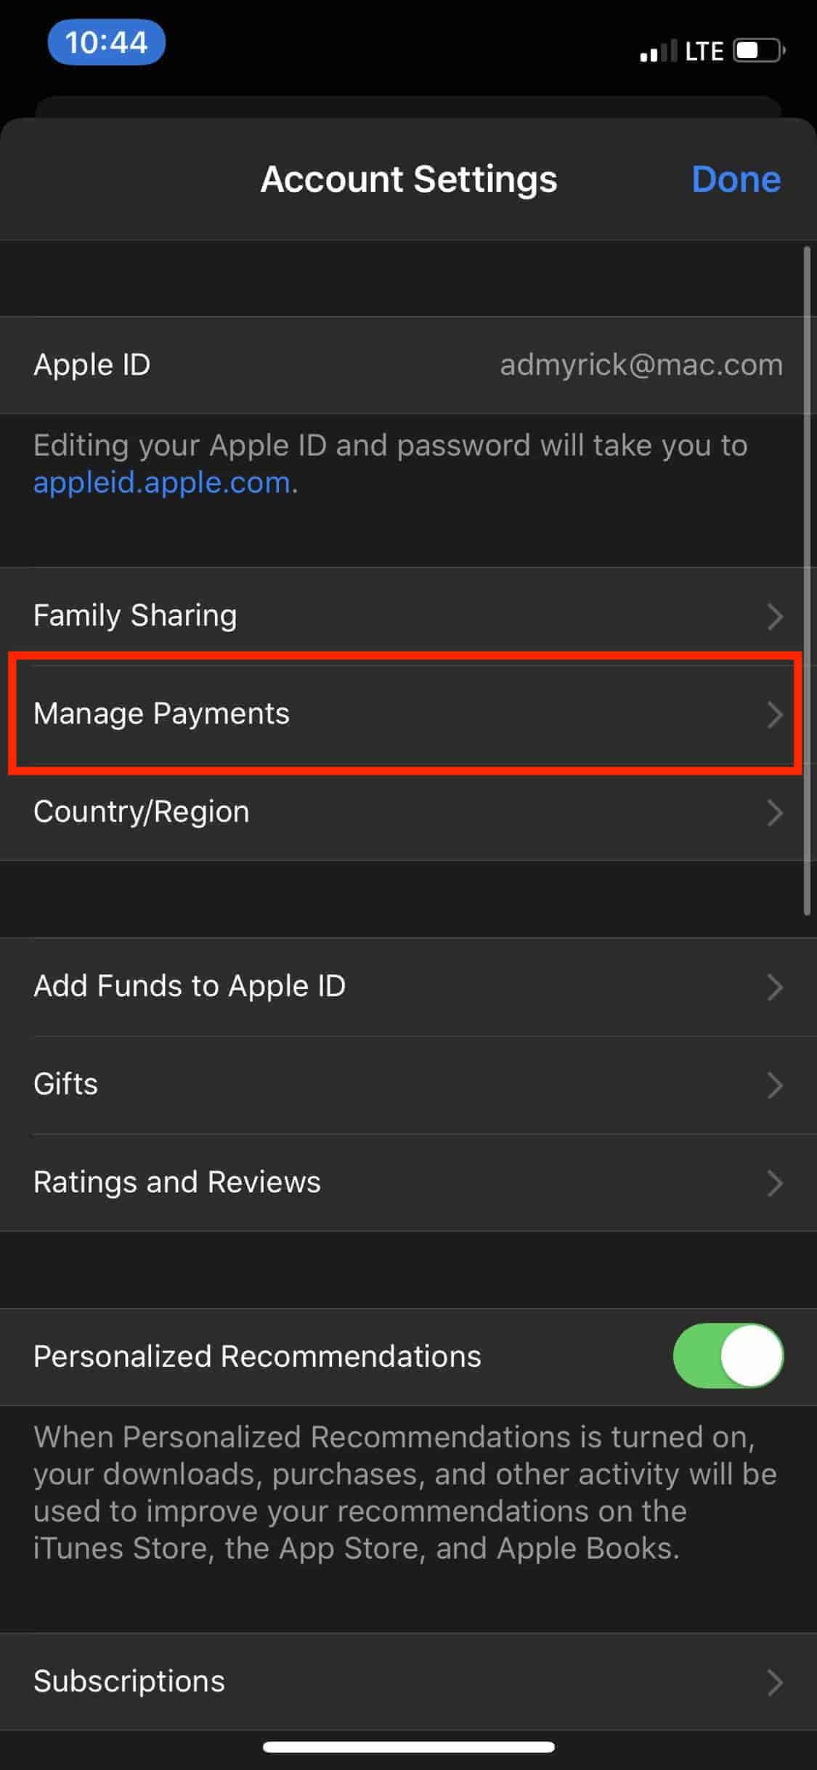The height and width of the screenshot is (1770, 817).
Task: Tap the blue 10:44 time pill
Action: [106, 42]
